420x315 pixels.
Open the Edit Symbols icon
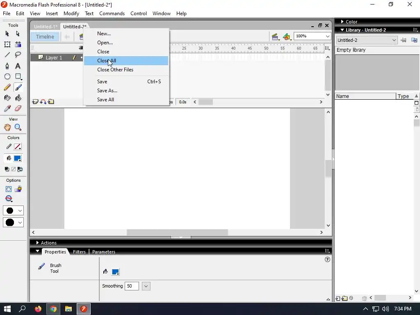(287, 37)
